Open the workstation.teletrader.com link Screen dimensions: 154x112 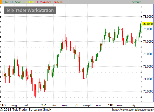(x=133, y=110)
